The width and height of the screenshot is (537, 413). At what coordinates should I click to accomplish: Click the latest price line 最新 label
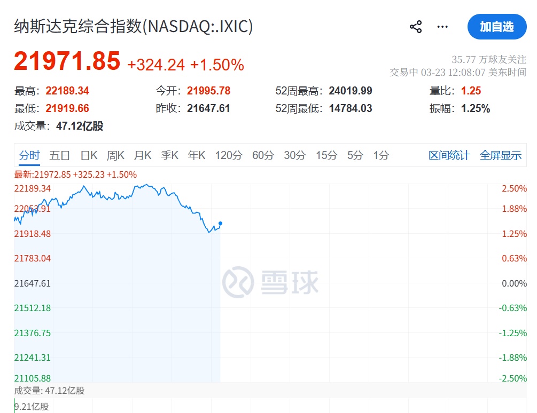19,174
